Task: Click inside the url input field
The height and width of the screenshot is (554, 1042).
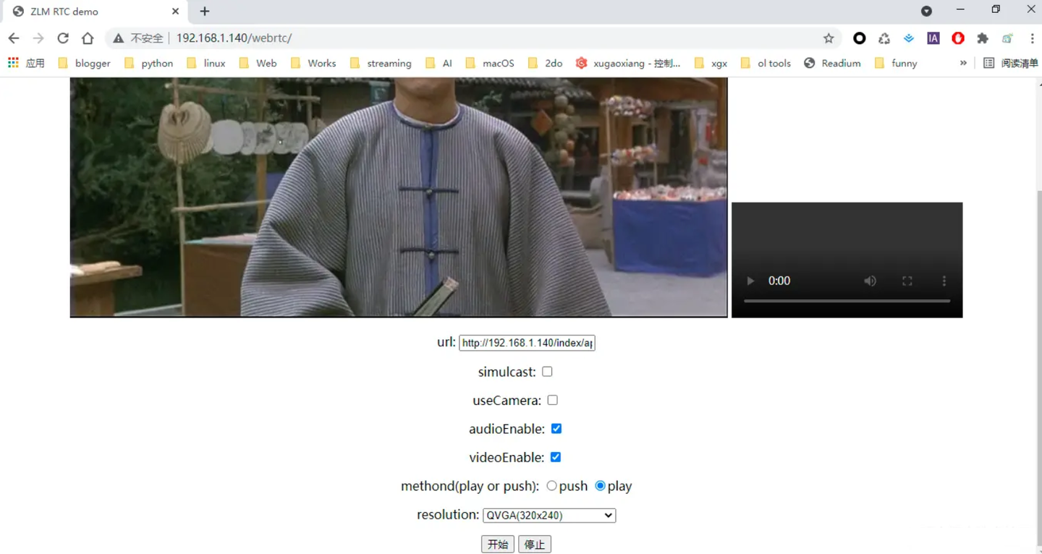Action: point(527,342)
